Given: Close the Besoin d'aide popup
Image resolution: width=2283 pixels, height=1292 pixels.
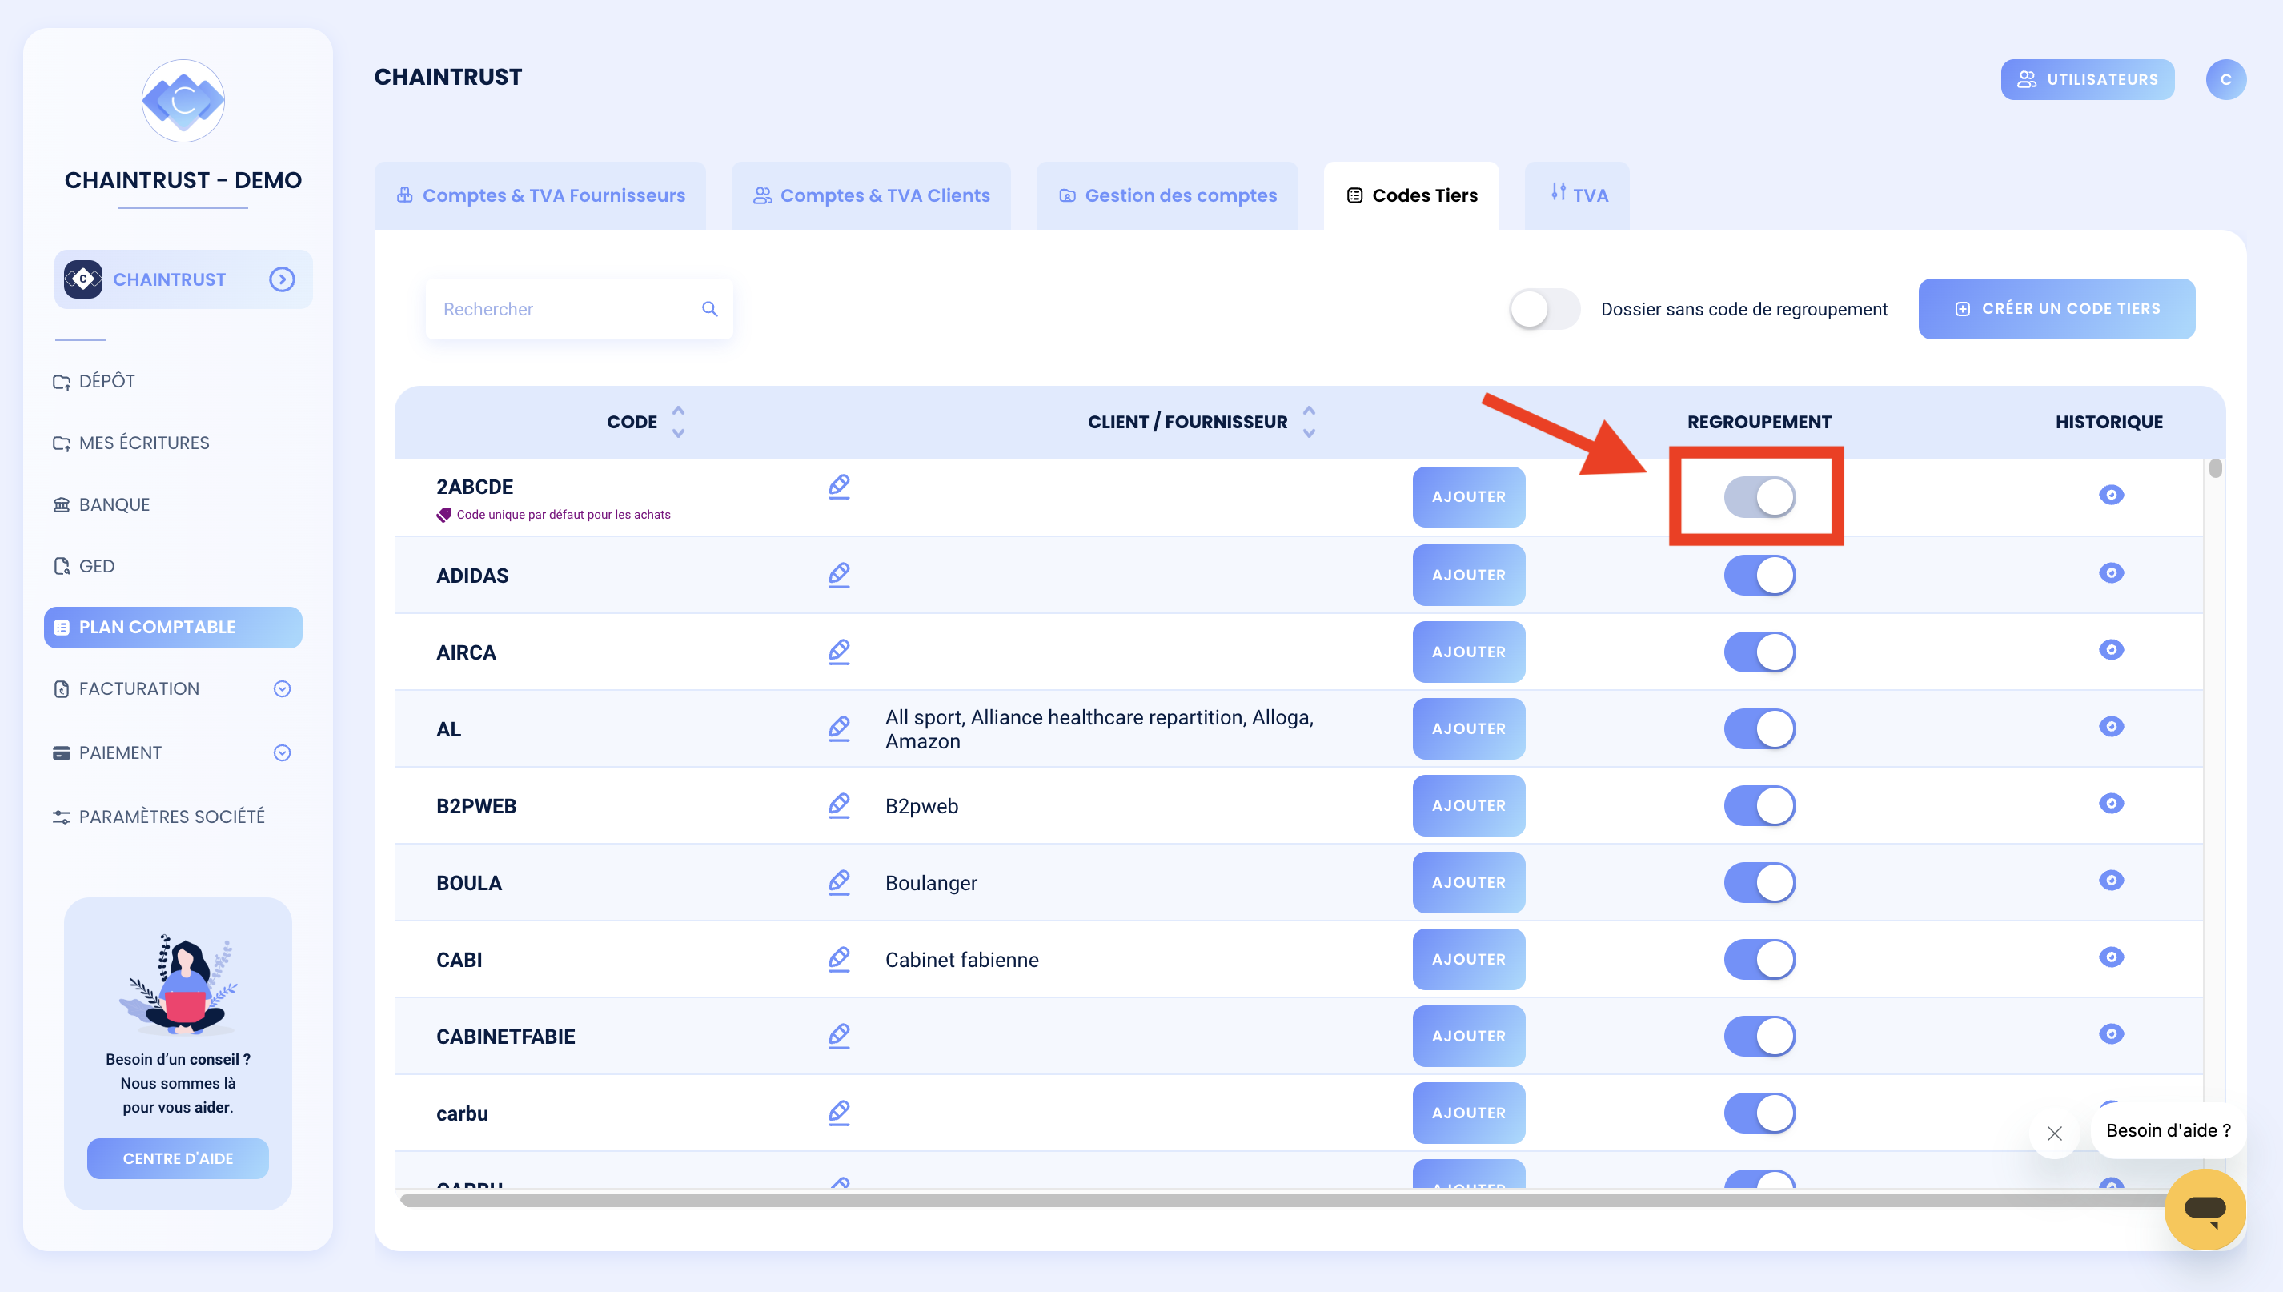Looking at the screenshot, I should point(2054,1134).
